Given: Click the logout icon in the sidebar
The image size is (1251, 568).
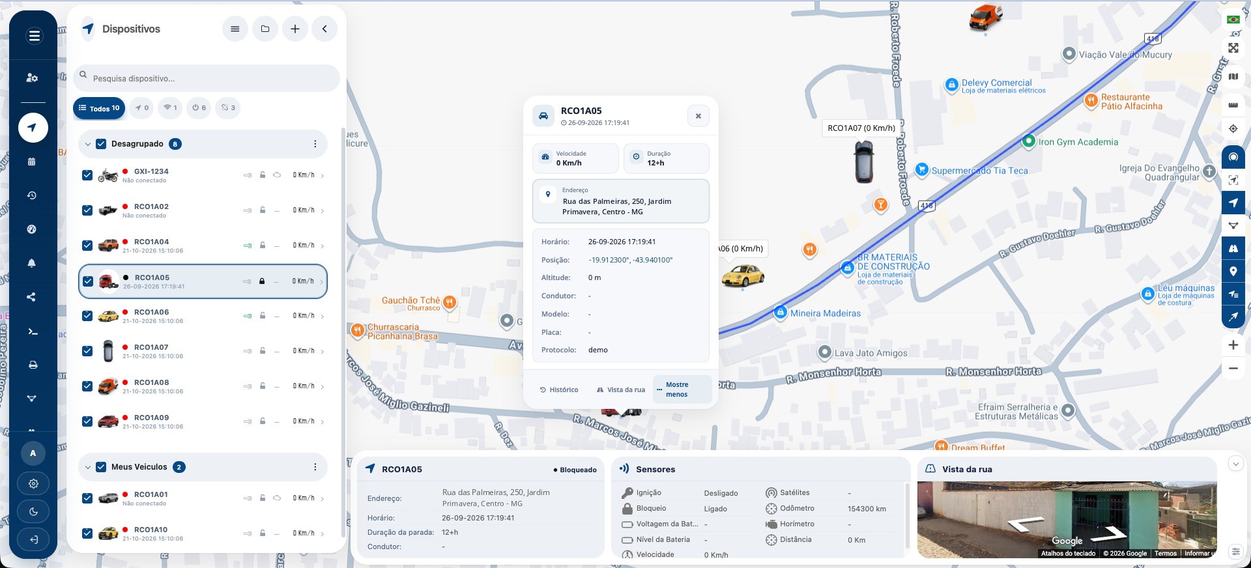Looking at the screenshot, I should (x=33, y=539).
